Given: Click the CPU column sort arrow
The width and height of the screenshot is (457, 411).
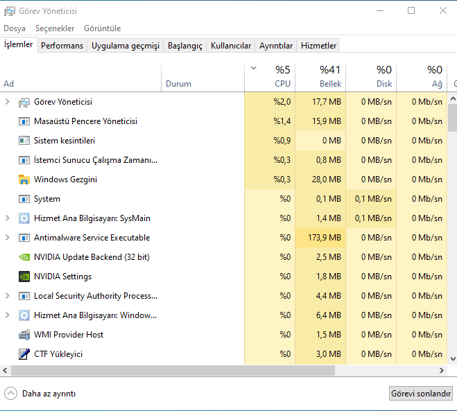Looking at the screenshot, I should (x=254, y=68).
